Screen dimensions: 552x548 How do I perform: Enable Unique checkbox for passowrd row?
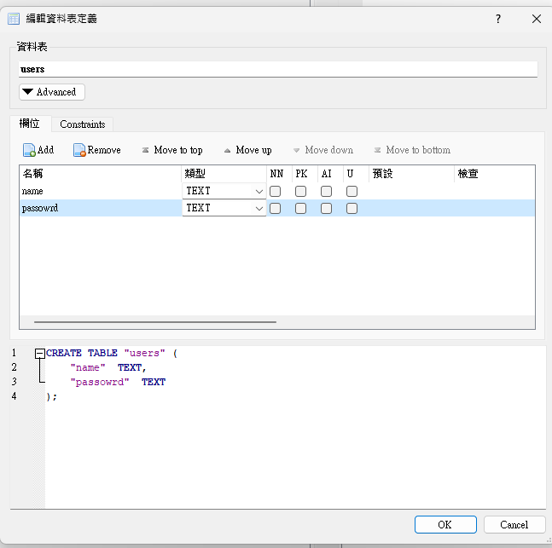point(352,208)
